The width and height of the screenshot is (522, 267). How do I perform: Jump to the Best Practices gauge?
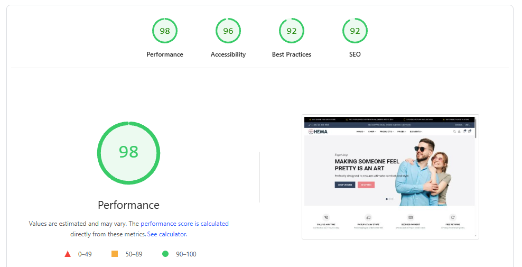(x=292, y=31)
